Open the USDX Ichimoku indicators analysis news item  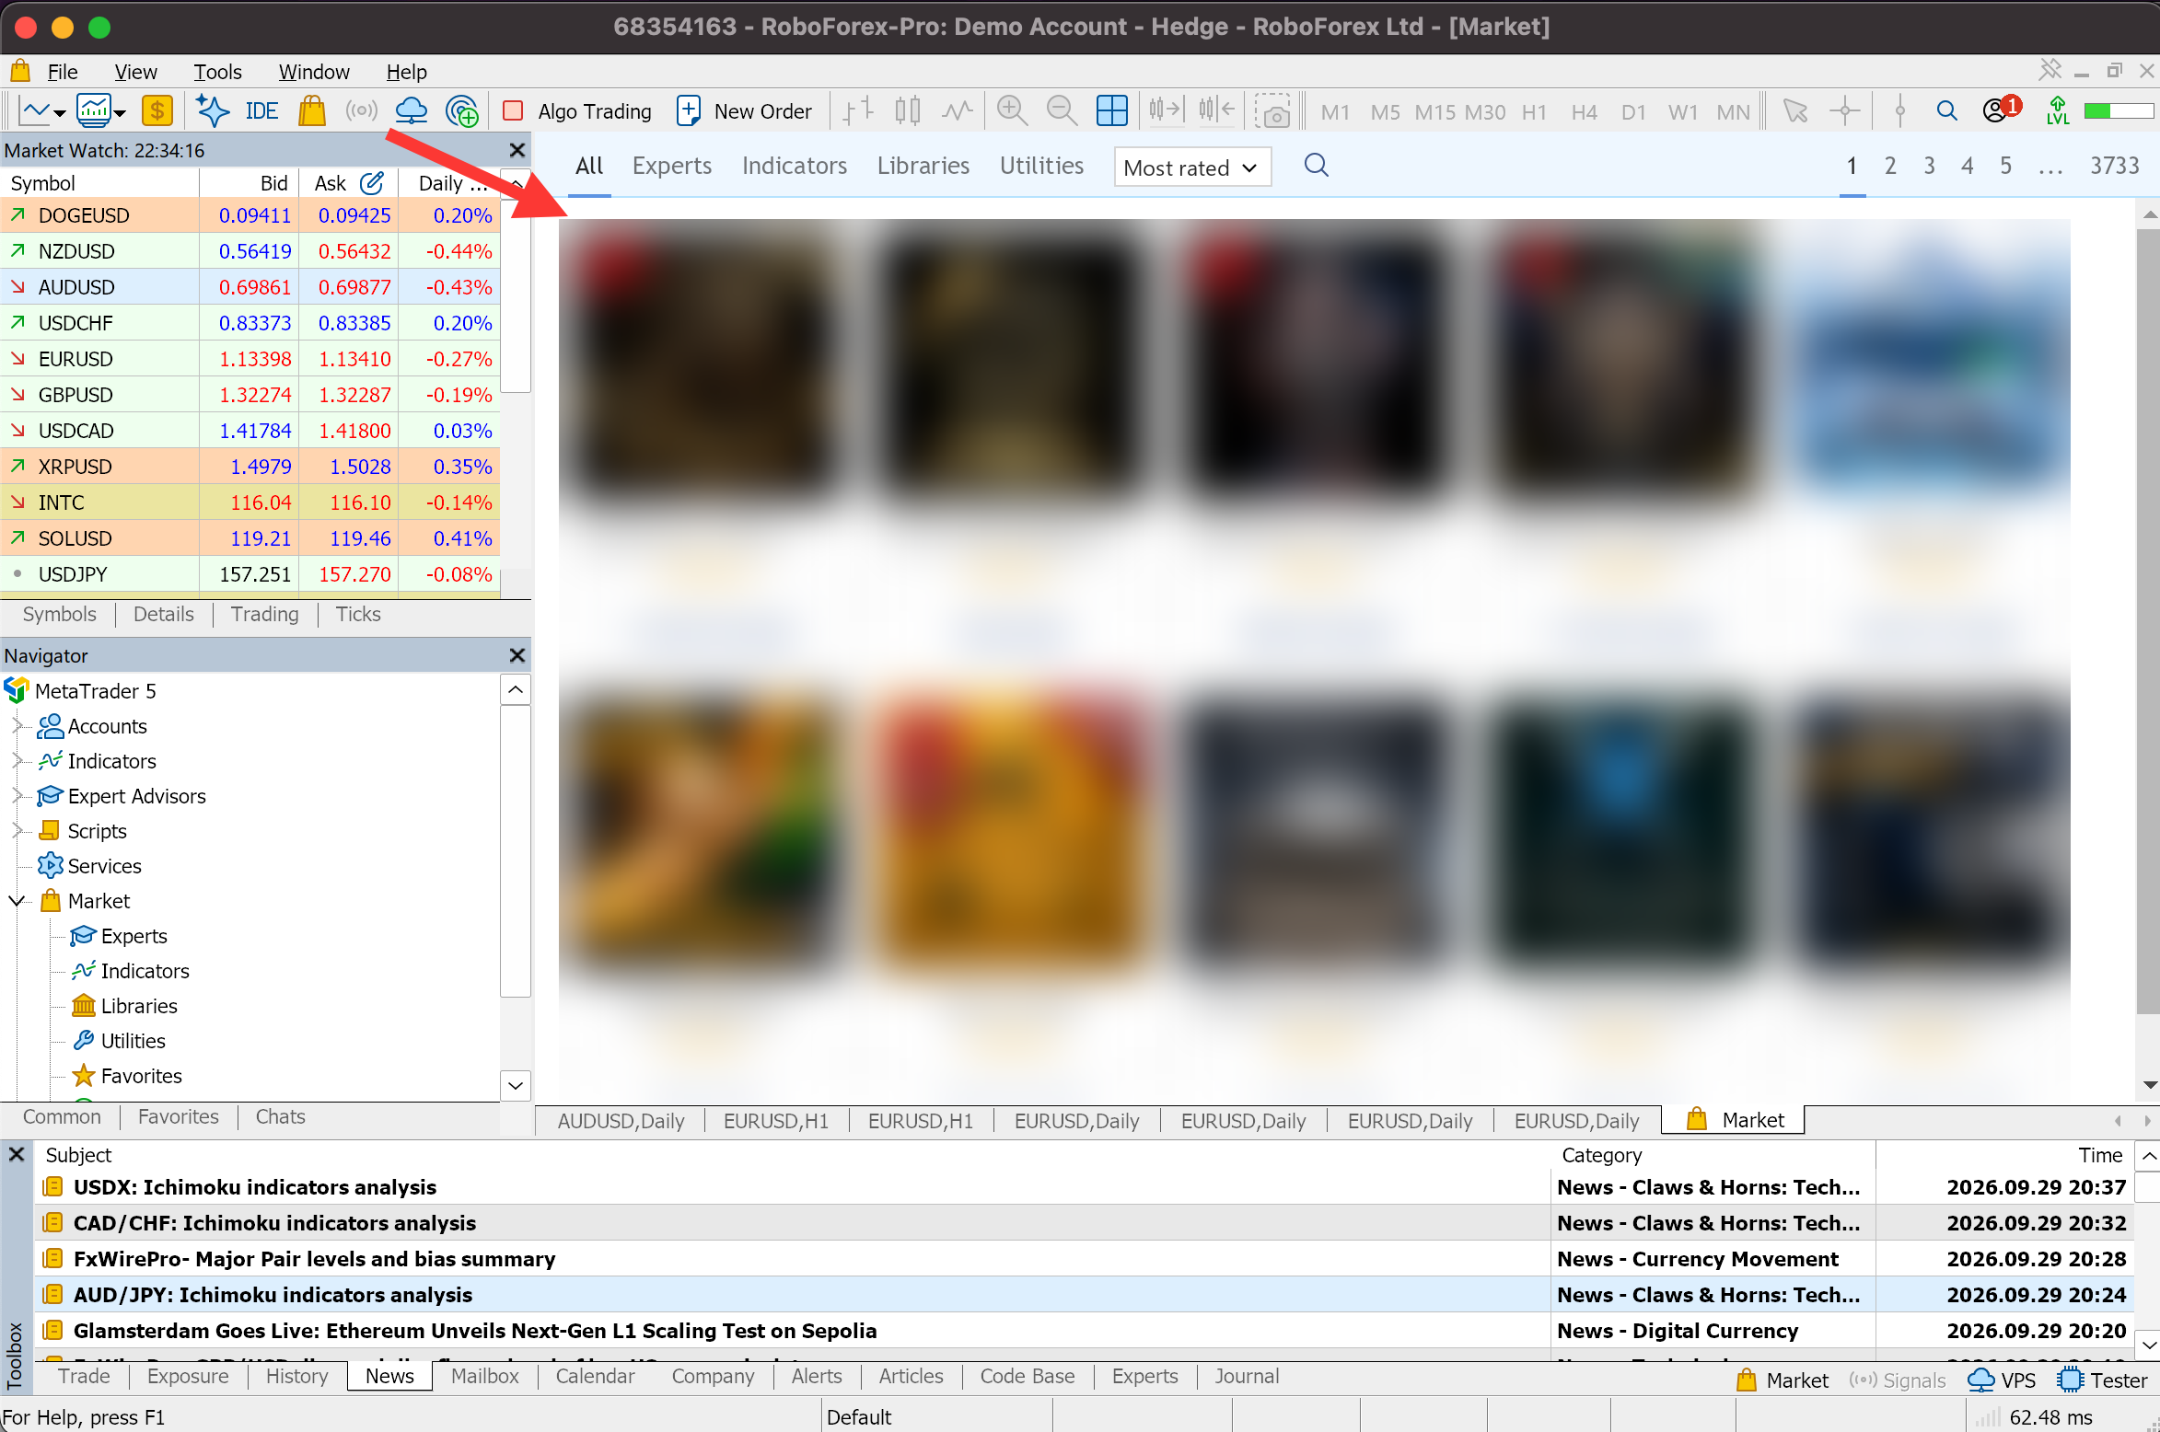coord(254,1187)
